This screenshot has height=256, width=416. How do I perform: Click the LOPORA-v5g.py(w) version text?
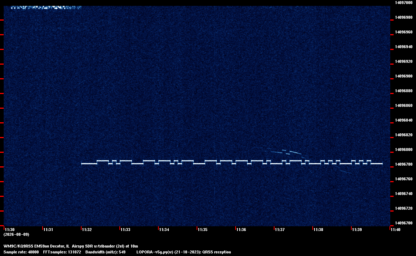click(155, 252)
